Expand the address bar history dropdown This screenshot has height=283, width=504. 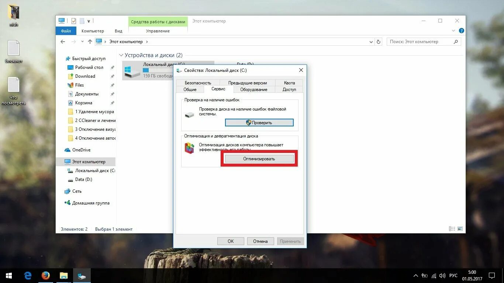(x=371, y=42)
